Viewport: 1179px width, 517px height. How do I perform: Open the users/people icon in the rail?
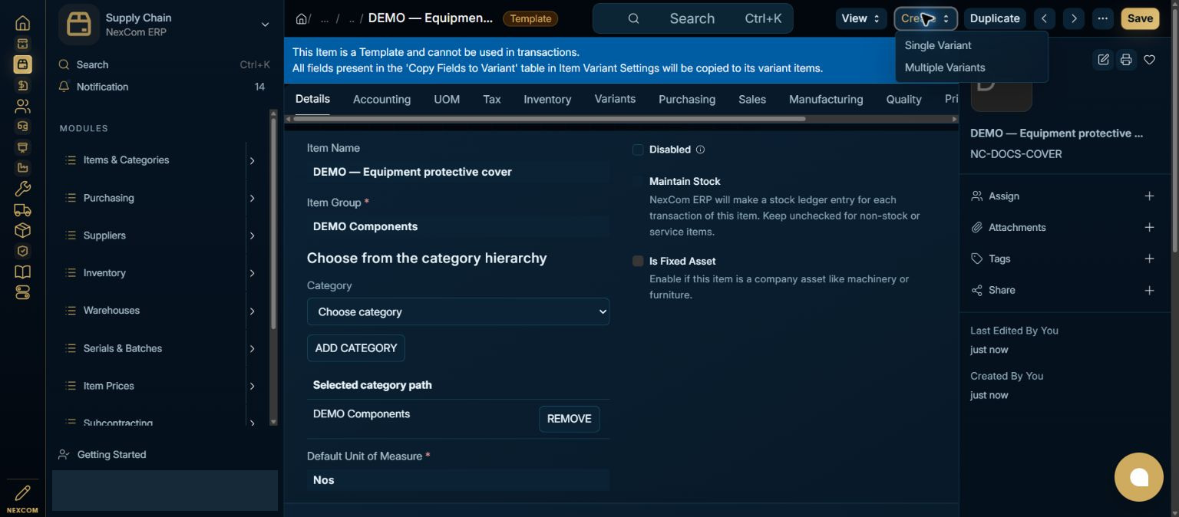[x=22, y=106]
